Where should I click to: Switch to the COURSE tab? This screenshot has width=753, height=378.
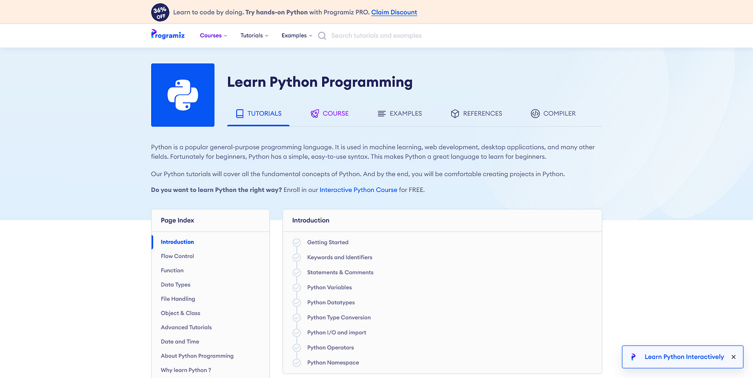point(330,113)
